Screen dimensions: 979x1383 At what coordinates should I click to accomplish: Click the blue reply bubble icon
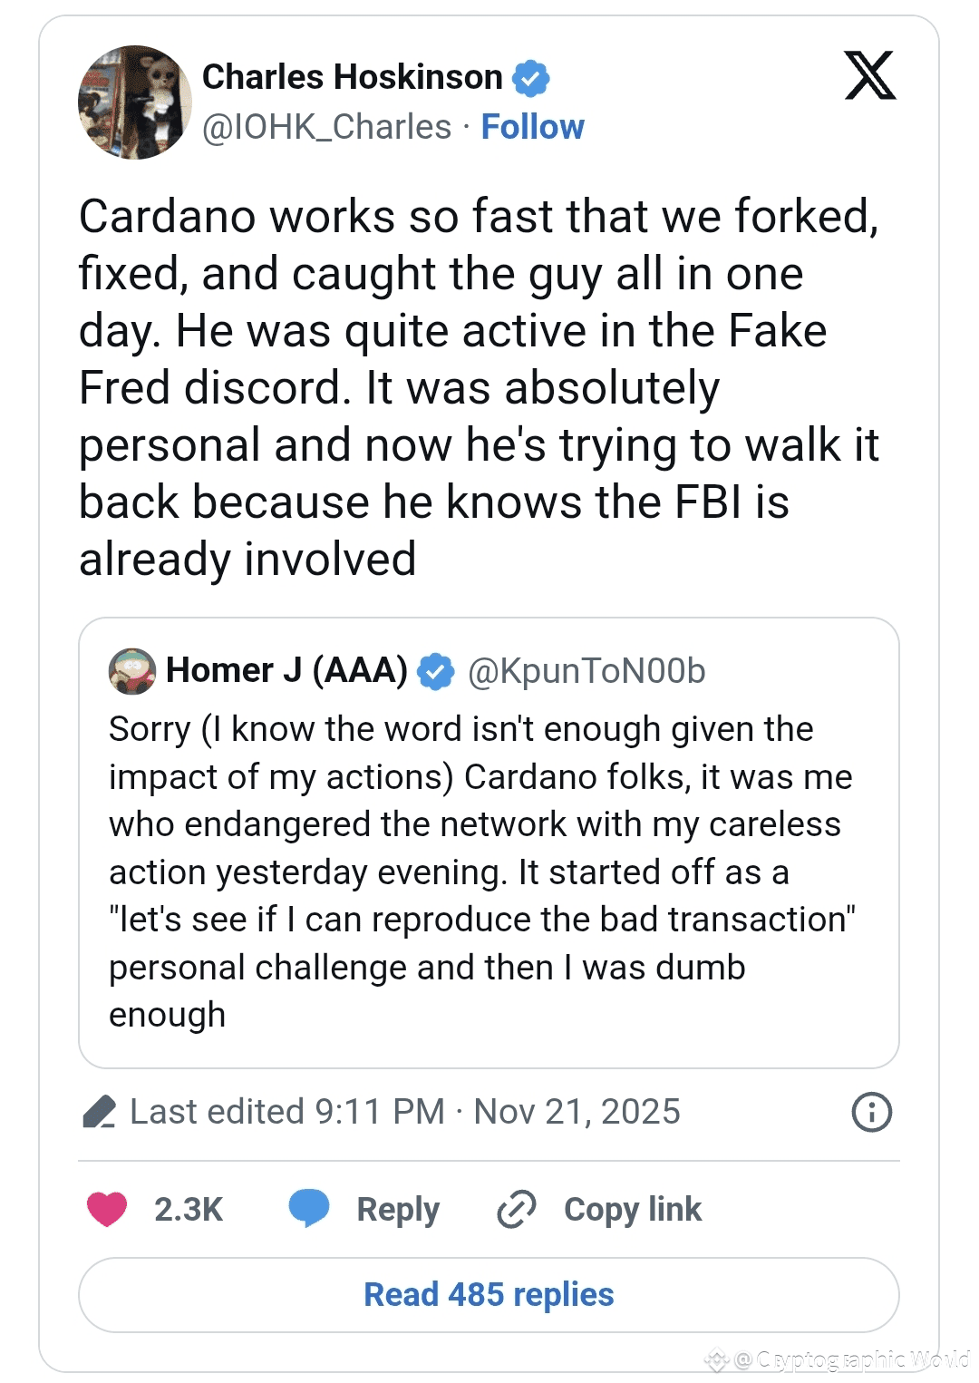click(x=308, y=1208)
